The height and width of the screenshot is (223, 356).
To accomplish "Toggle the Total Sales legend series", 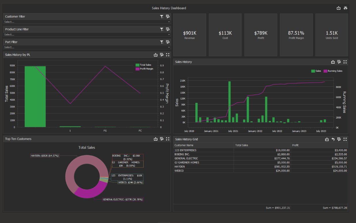I will 143,65.
